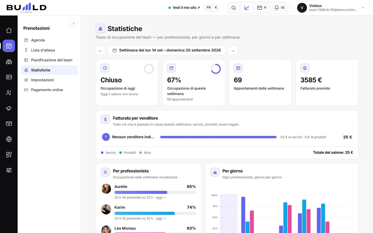Click the text "Oggi il salone non lavora"
Screen dimensions: 373x233
coord(119,94)
